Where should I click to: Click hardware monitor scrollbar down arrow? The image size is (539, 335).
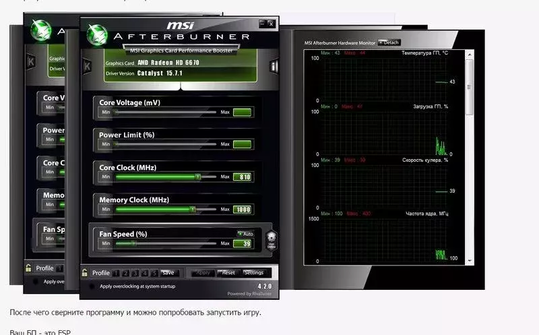pyautogui.click(x=470, y=262)
